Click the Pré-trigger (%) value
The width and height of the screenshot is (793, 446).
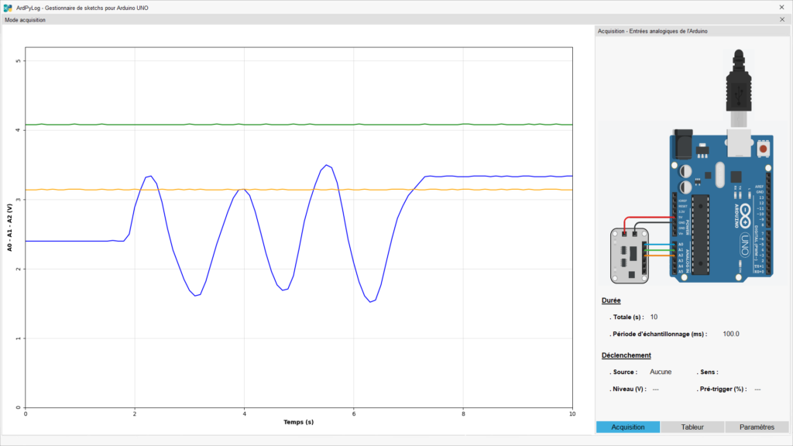coord(757,389)
